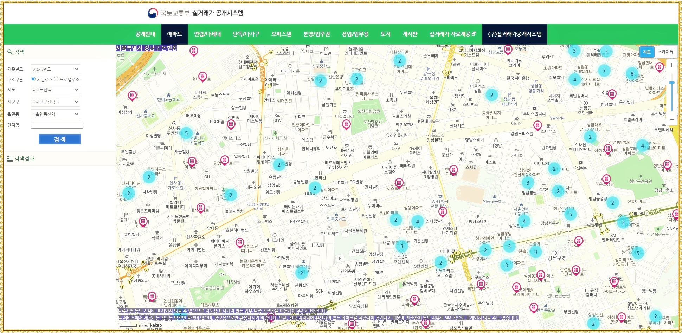Open the 읍면동선택 dropdown

pos(56,114)
